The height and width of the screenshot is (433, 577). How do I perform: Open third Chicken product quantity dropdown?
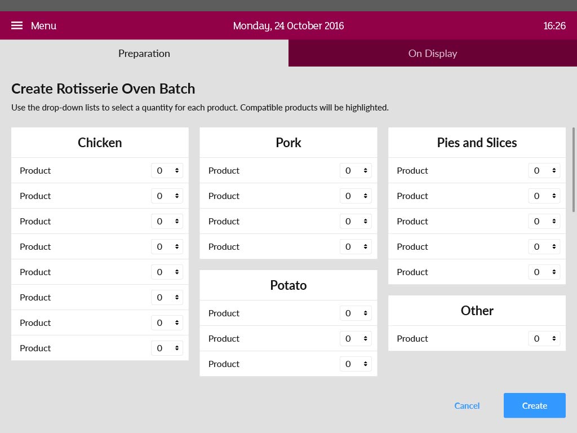point(167,221)
